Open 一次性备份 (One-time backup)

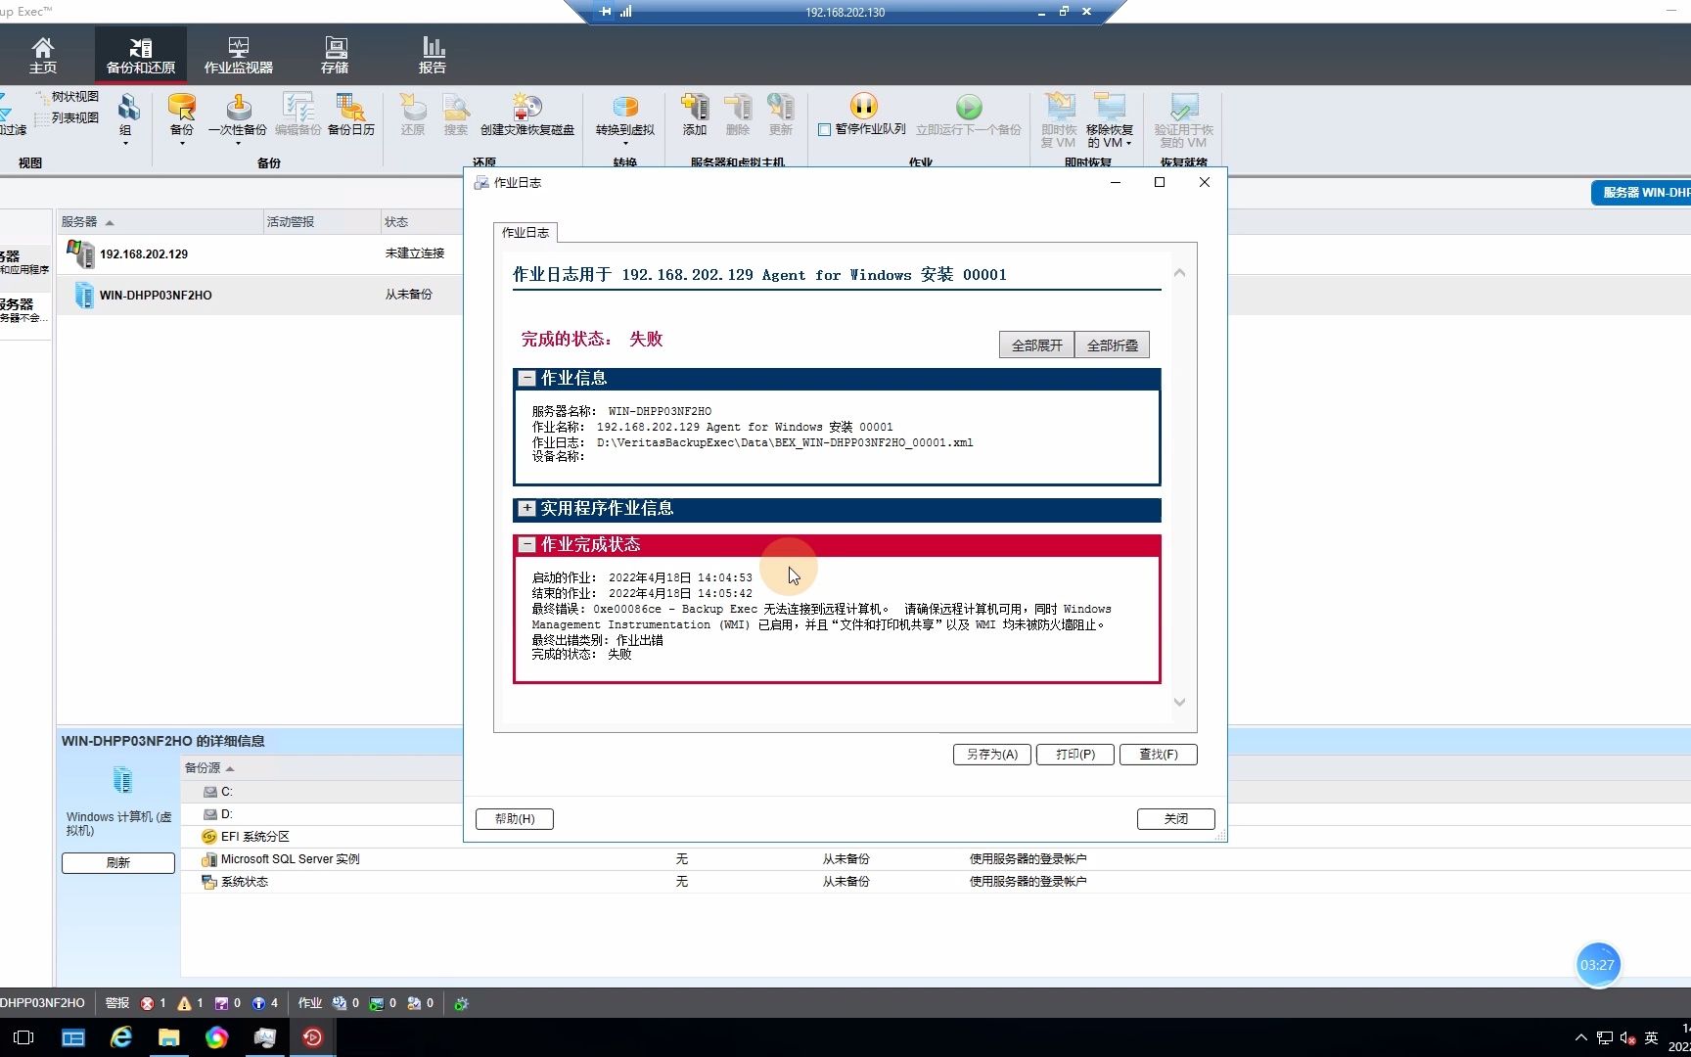point(238,117)
